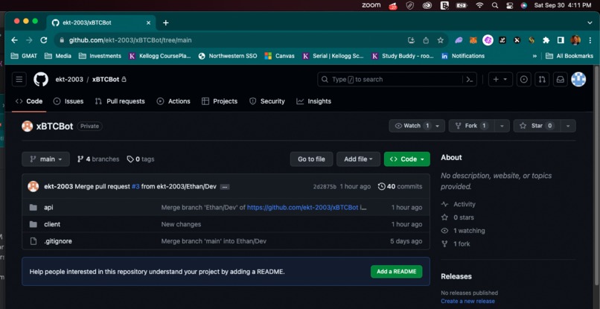View the 0 tags link
Viewport: 600px width, 309px height.
tap(141, 159)
